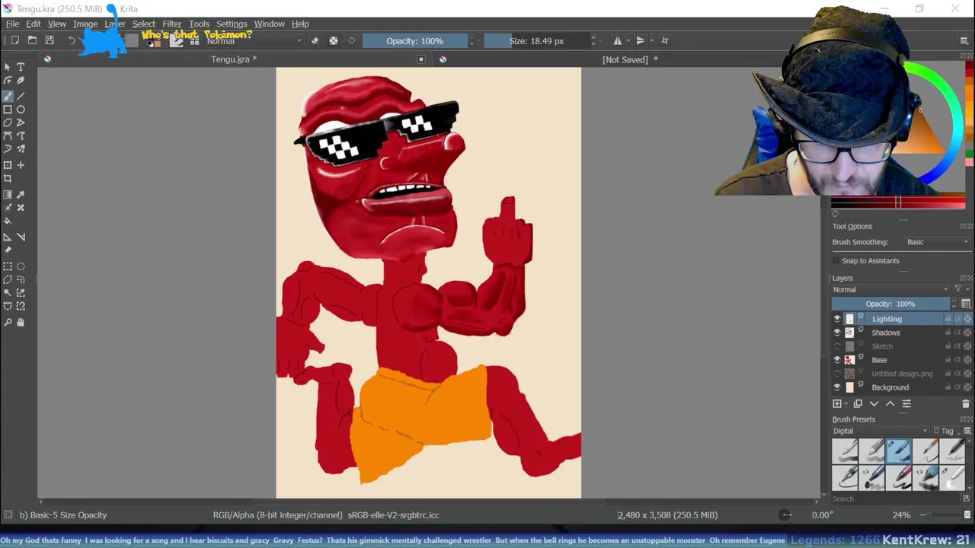The height and width of the screenshot is (548, 975).
Task: Move layer down with arrow button
Action: point(874,404)
